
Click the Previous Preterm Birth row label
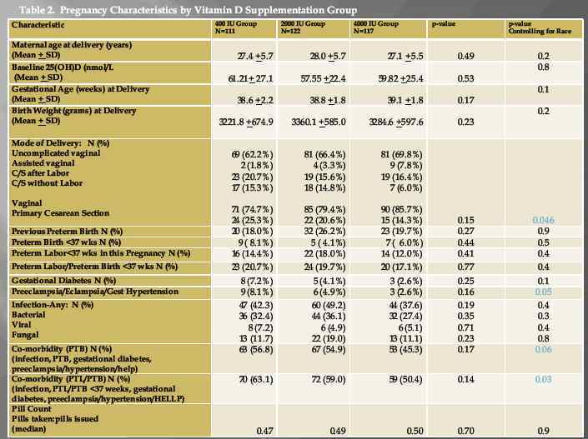(x=68, y=231)
